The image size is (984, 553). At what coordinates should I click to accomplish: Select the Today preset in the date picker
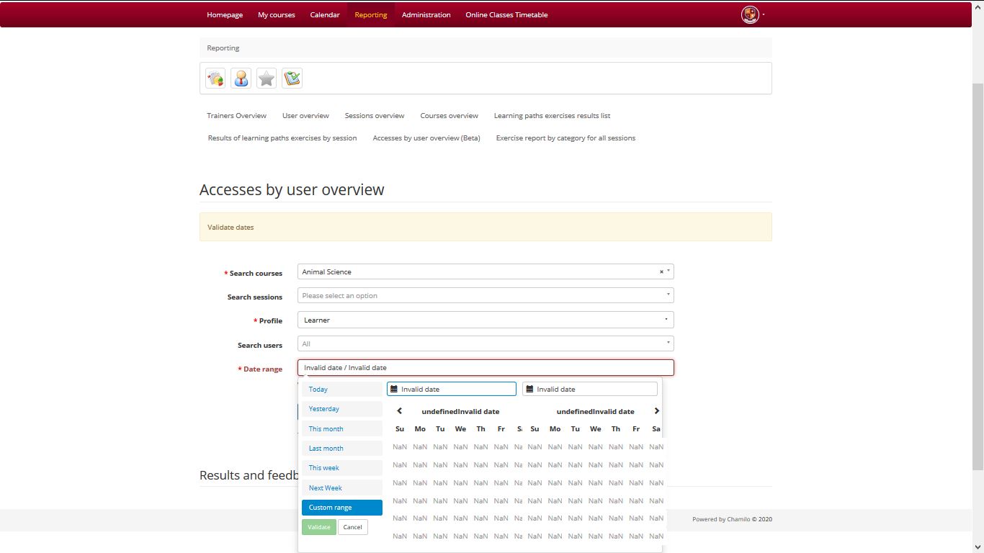pyautogui.click(x=318, y=389)
